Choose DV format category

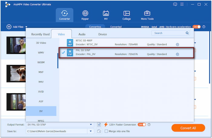pyautogui.click(x=41, y=111)
